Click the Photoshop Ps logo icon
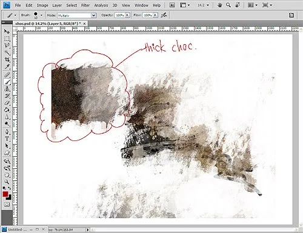Viewport: 303px width, 233px height. click(x=7, y=5)
